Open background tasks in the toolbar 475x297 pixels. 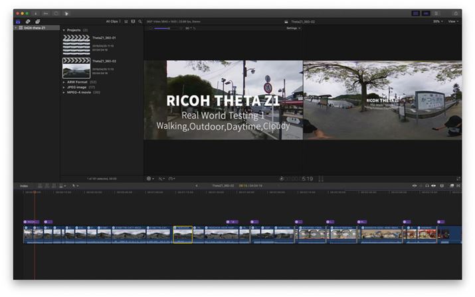56,13
